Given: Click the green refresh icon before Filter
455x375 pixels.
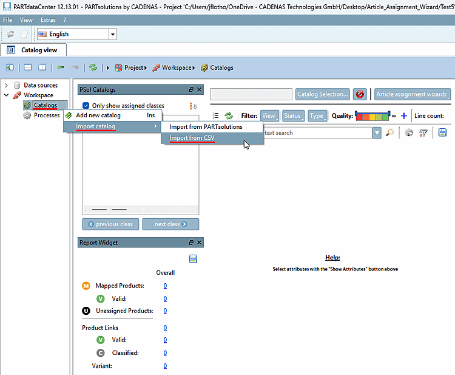Looking at the screenshot, I should (229, 115).
